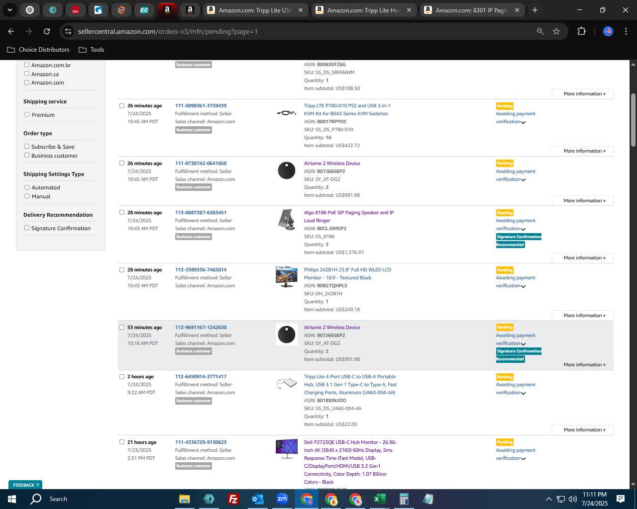Click the taskbar Search box

click(x=58, y=499)
